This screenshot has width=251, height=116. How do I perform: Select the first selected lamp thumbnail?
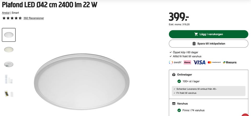(x=9, y=35)
